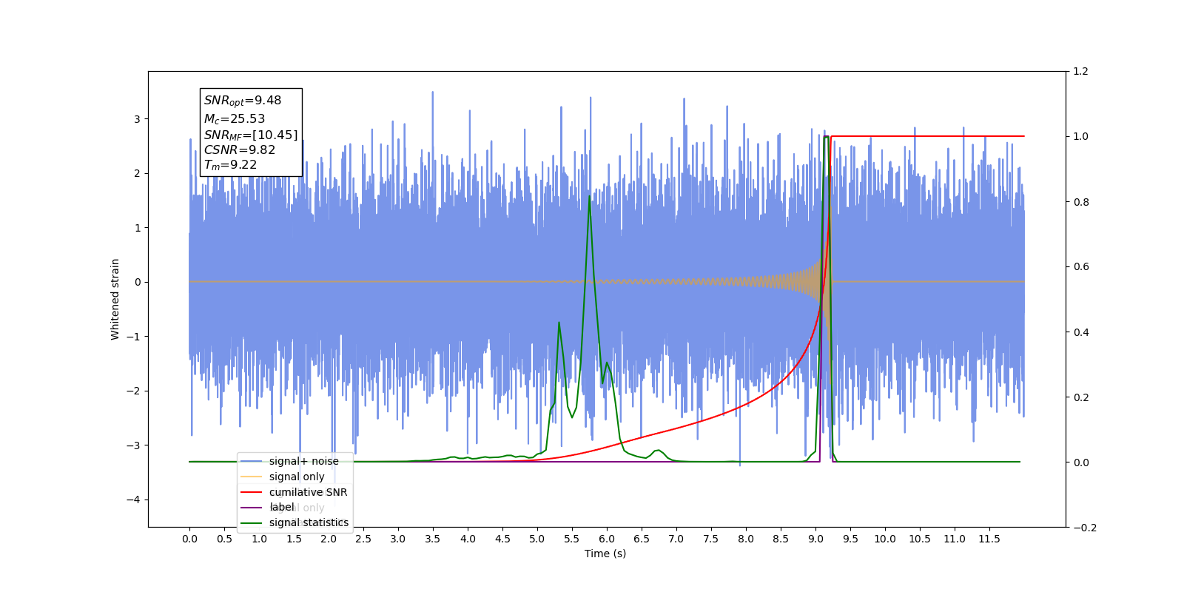1184x592 pixels.
Task: Click the CSNR=9.82 annotation text
Action: tap(240, 149)
